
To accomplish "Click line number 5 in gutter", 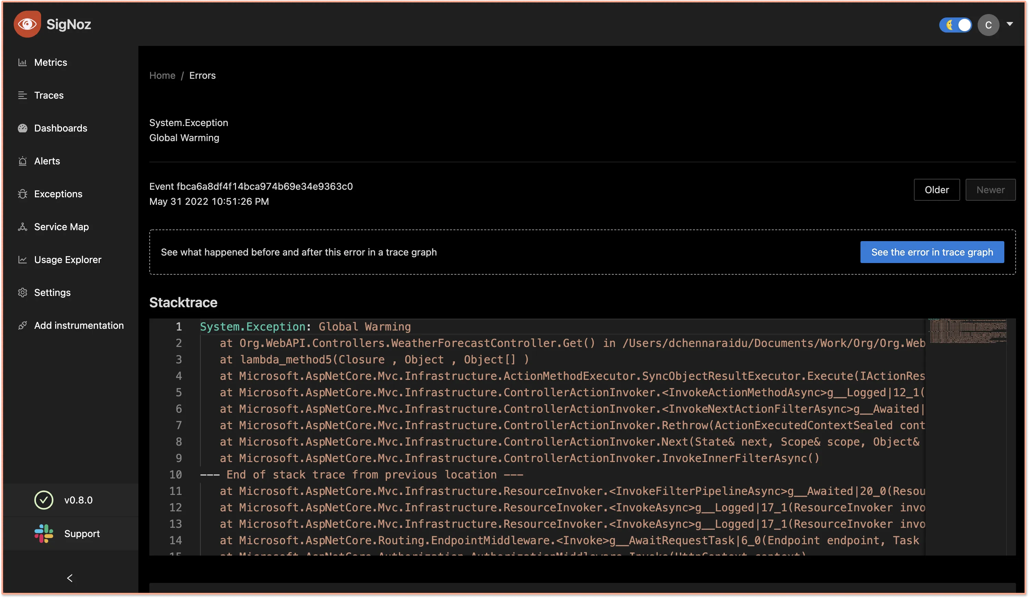I will click(x=179, y=392).
